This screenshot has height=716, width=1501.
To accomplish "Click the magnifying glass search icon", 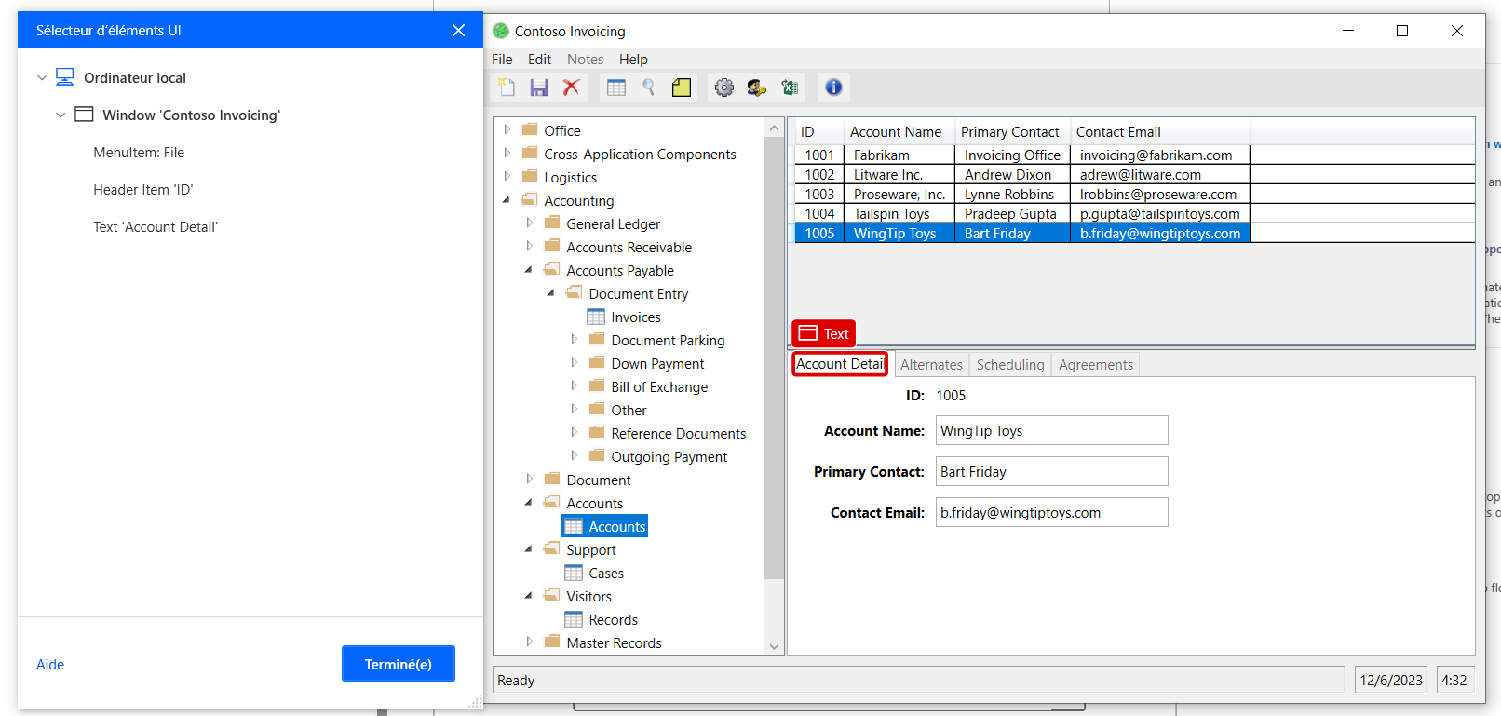I will [649, 88].
